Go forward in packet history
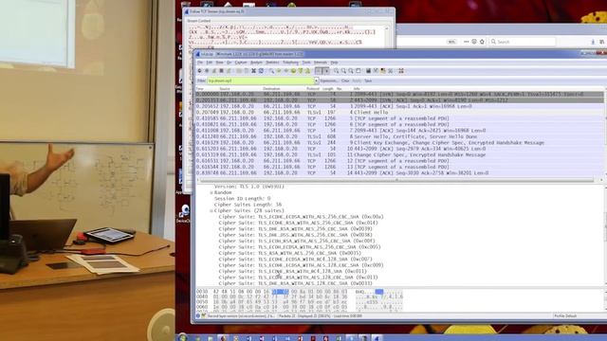The image size is (607, 341). coord(286,71)
